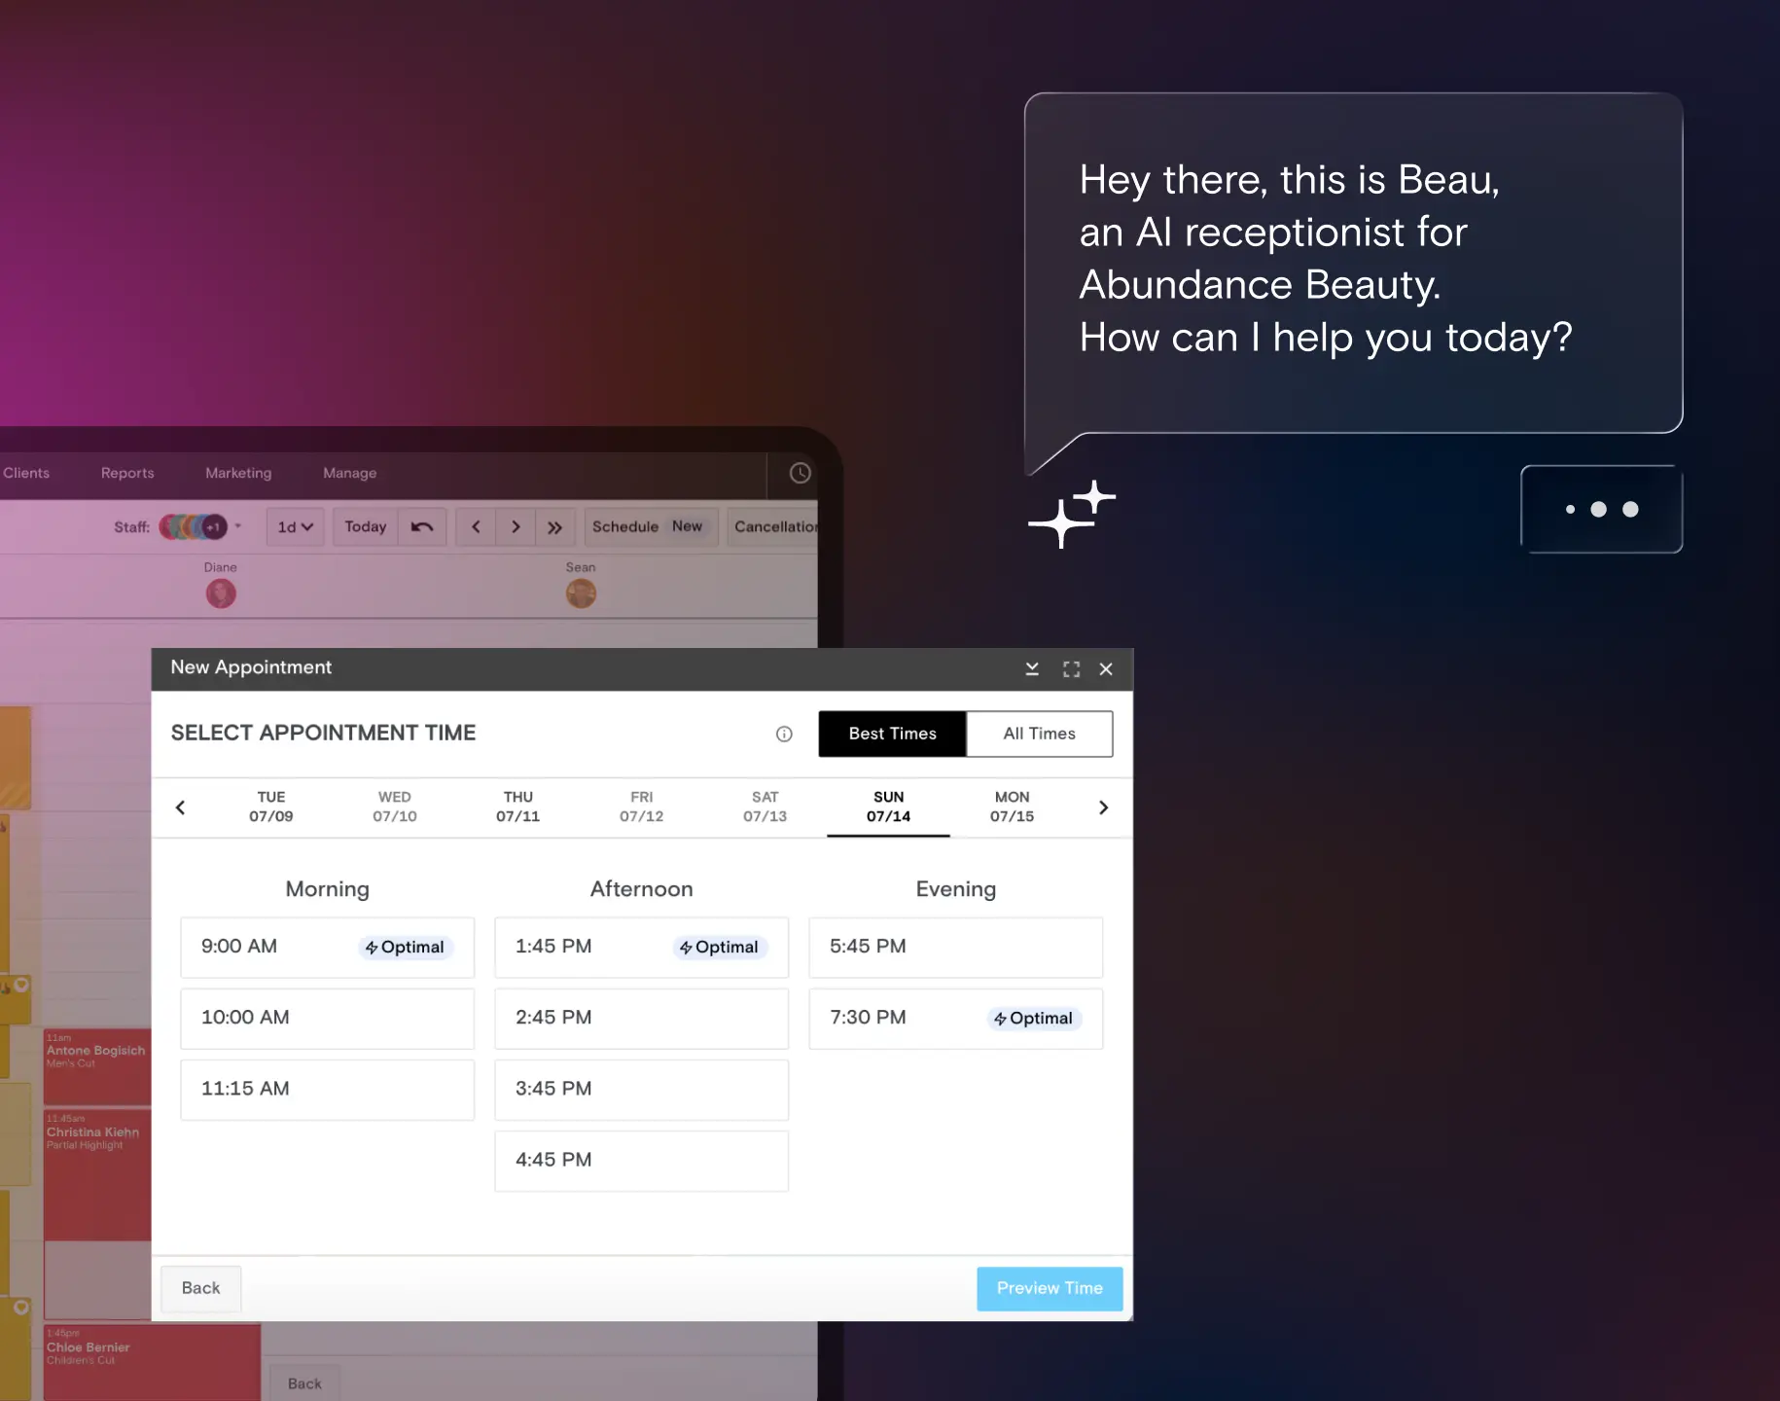Viewport: 1780px width, 1401px height.
Task: Choose the 11:15 AM time slot
Action: tap(328, 1089)
